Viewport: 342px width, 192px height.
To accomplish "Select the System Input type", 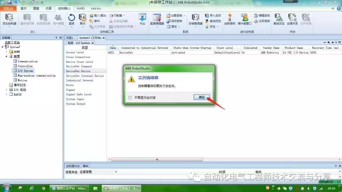I will [x=75, y=99].
